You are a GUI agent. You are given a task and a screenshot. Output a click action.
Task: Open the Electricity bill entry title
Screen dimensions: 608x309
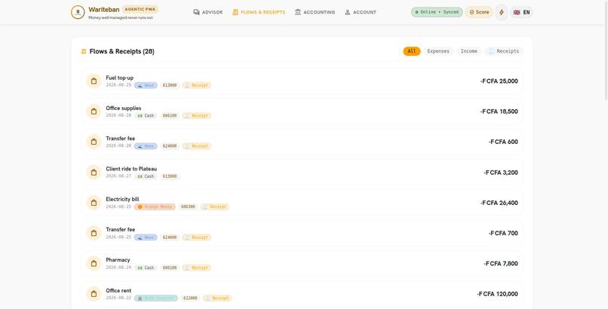[x=122, y=199]
